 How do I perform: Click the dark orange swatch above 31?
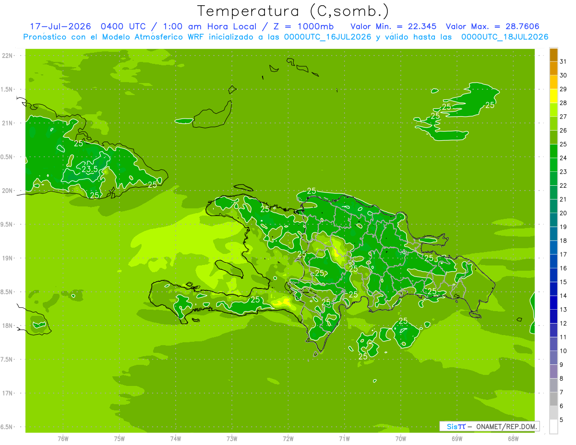click(553, 55)
